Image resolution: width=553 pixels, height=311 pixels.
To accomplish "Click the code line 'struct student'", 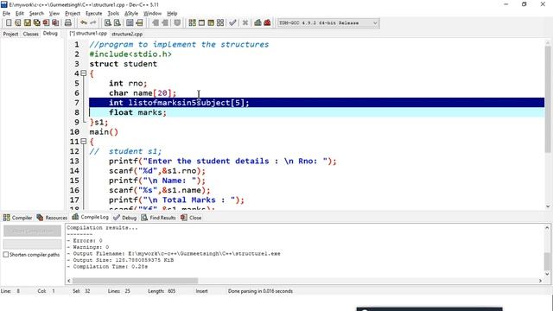I will (123, 64).
